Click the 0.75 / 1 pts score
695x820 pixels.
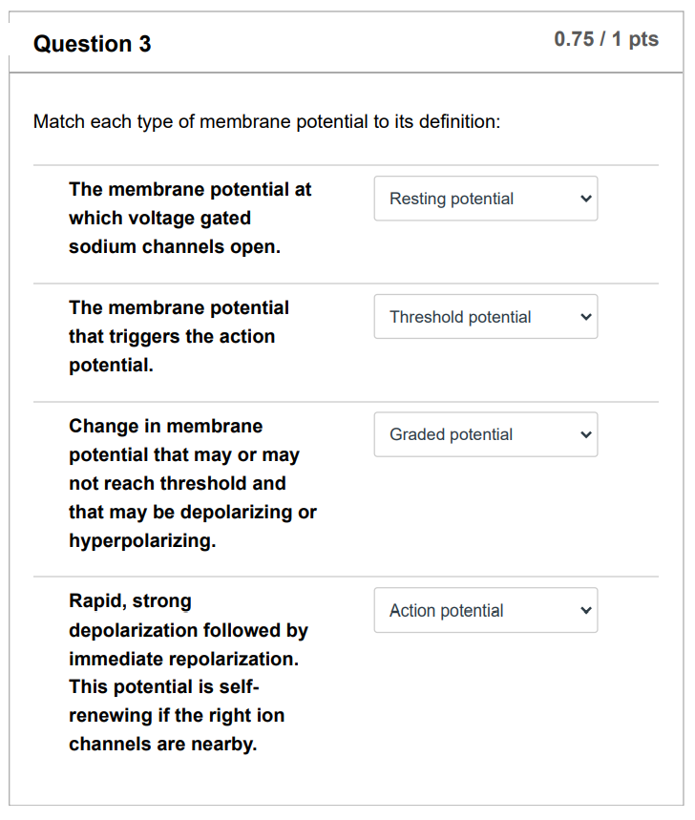[x=606, y=39]
